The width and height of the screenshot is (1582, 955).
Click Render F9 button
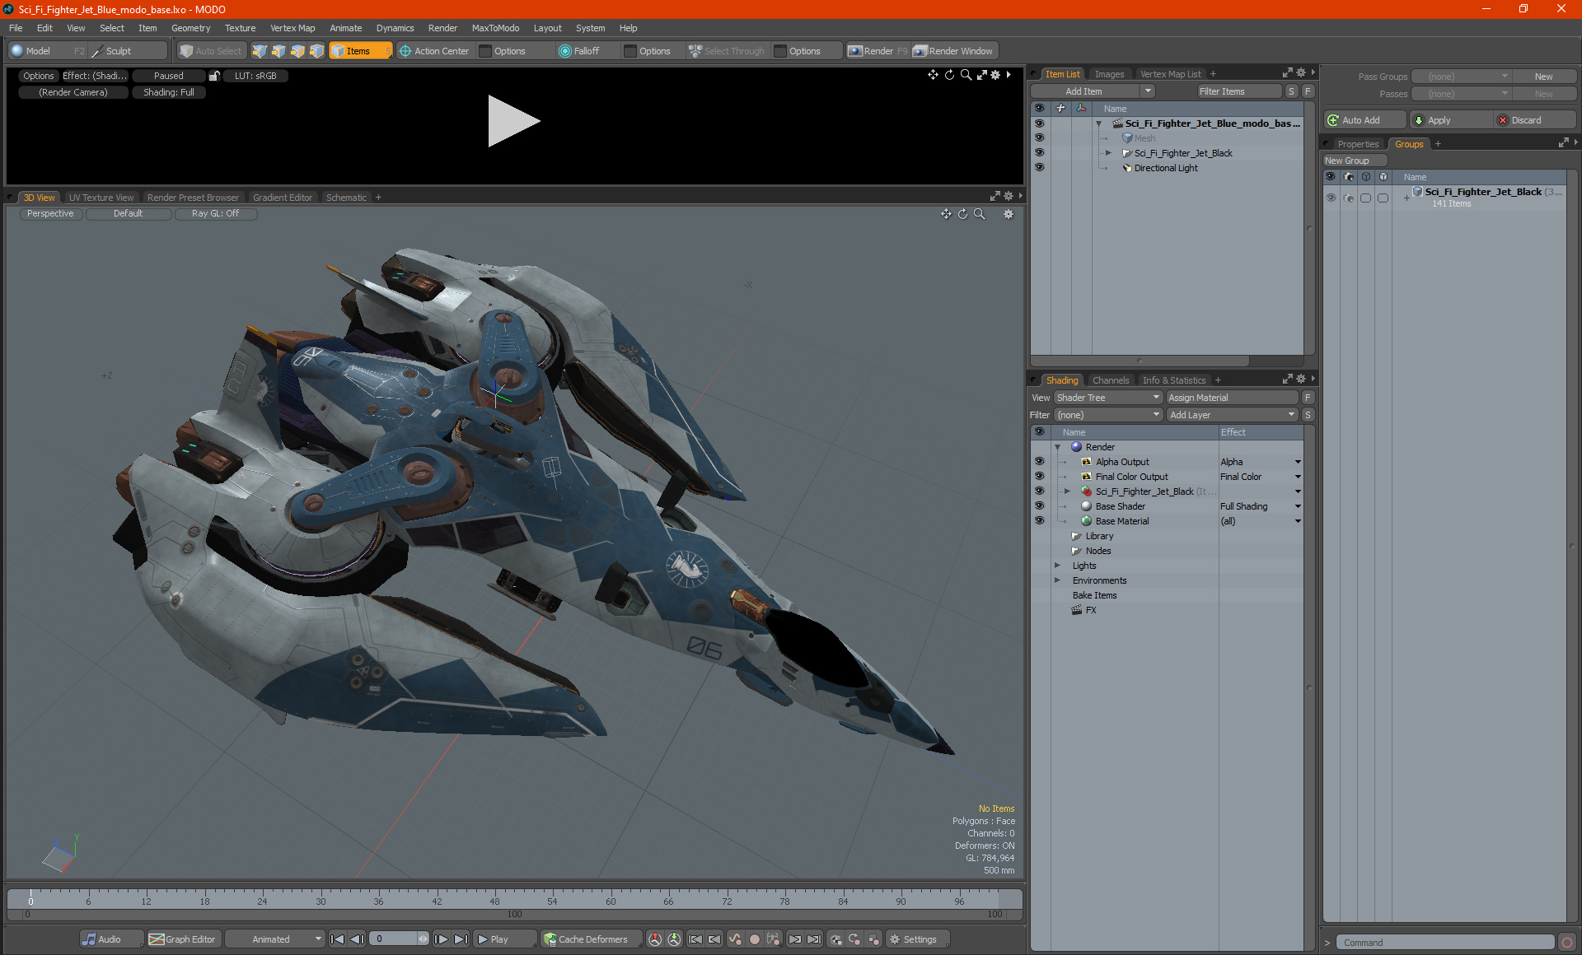(878, 51)
